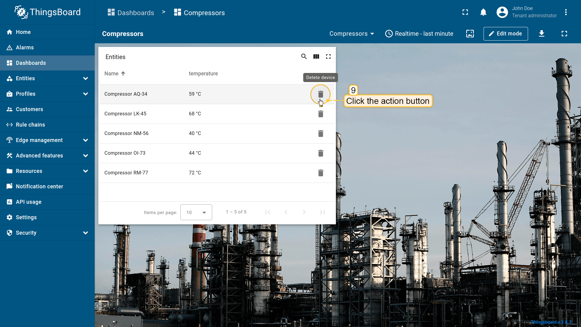This screenshot has width=581, height=327.
Task: Open Realtime - last minute time window
Action: pos(419,34)
